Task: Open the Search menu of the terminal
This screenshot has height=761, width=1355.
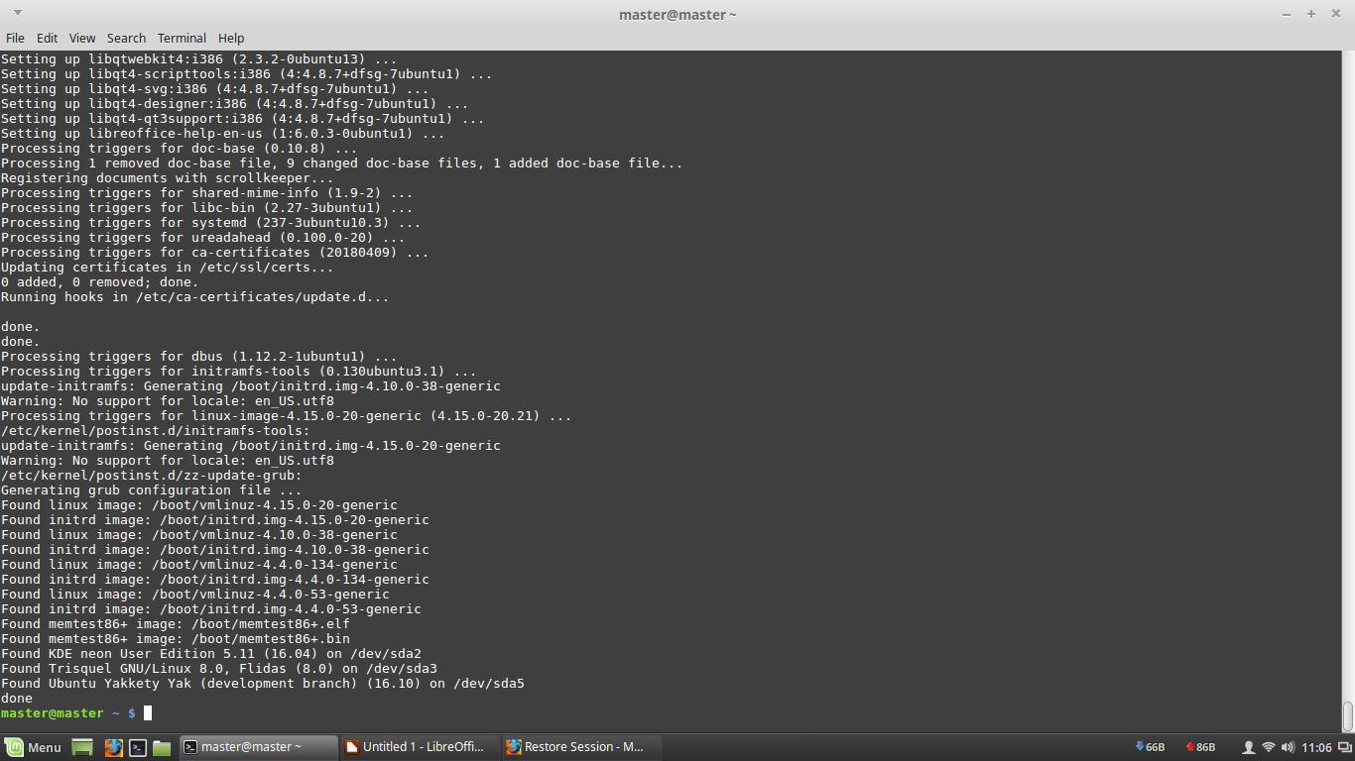Action: [126, 38]
